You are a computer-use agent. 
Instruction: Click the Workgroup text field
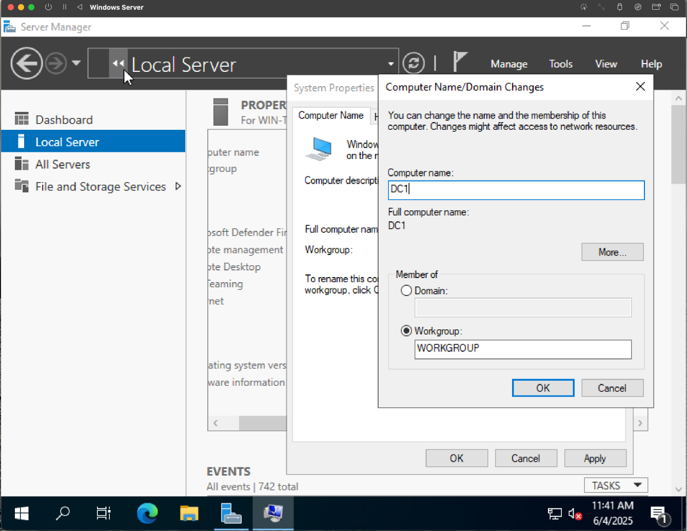pyautogui.click(x=523, y=349)
